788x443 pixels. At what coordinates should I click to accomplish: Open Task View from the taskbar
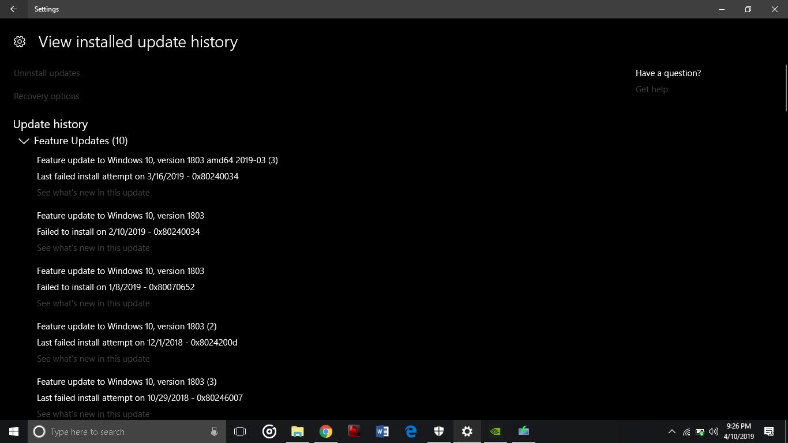tap(240, 431)
